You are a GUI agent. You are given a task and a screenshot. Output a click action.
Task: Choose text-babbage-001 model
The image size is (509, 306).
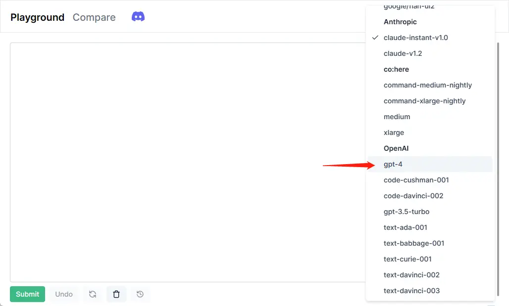click(x=430, y=243)
